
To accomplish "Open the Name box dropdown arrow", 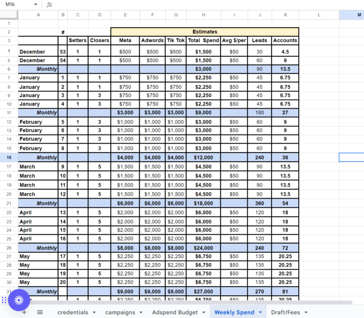I will tap(35, 5).
